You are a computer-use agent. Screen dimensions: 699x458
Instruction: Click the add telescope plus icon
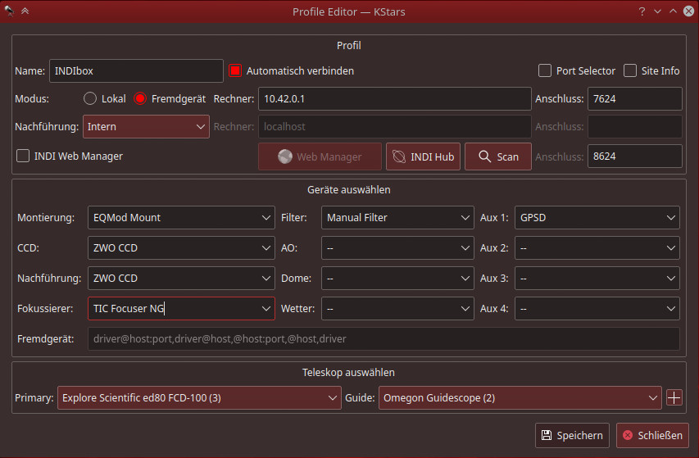(674, 398)
